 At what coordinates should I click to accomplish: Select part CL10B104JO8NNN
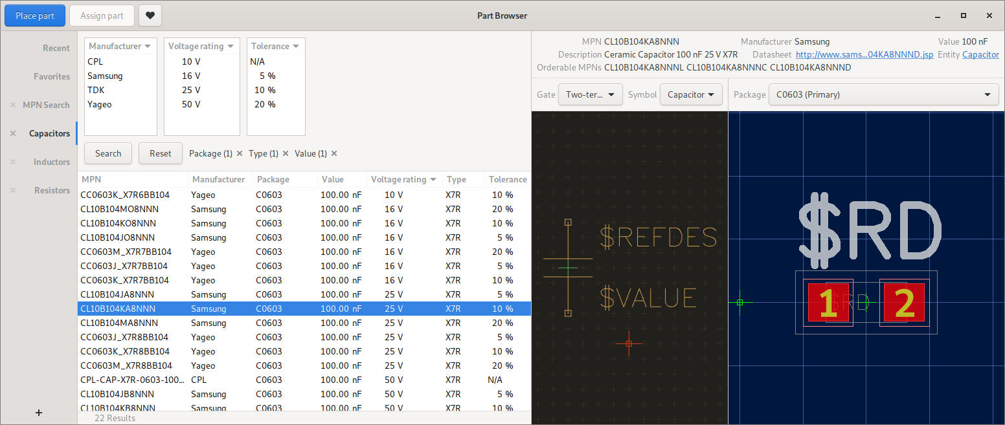[304, 237]
